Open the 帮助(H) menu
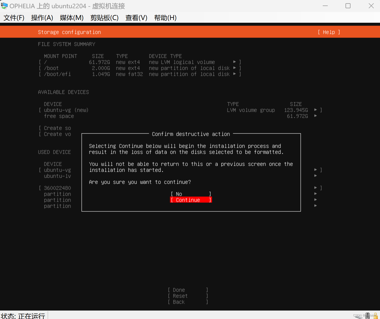 click(165, 18)
